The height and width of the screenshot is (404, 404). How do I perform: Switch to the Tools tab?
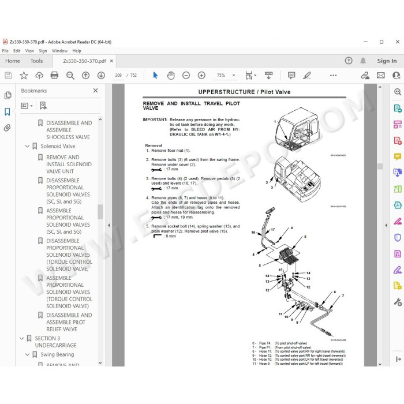pos(36,61)
